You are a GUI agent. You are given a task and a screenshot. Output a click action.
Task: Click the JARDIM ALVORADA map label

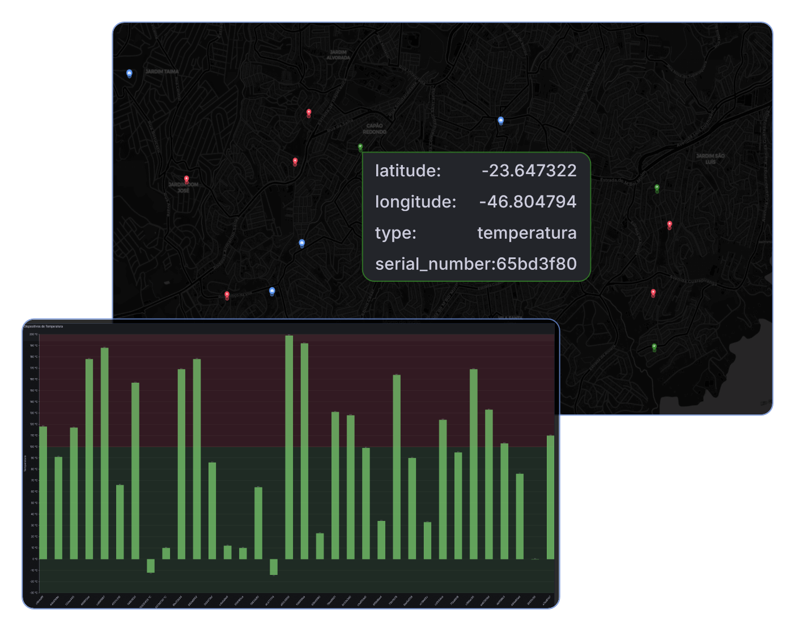[x=338, y=55]
